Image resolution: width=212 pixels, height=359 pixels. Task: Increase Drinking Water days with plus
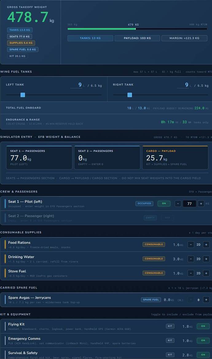(x=206, y=259)
